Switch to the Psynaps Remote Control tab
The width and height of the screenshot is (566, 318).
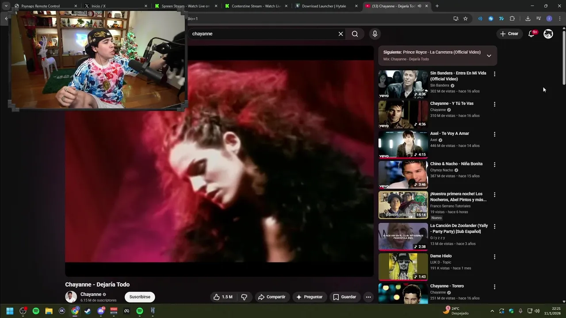click(45, 6)
